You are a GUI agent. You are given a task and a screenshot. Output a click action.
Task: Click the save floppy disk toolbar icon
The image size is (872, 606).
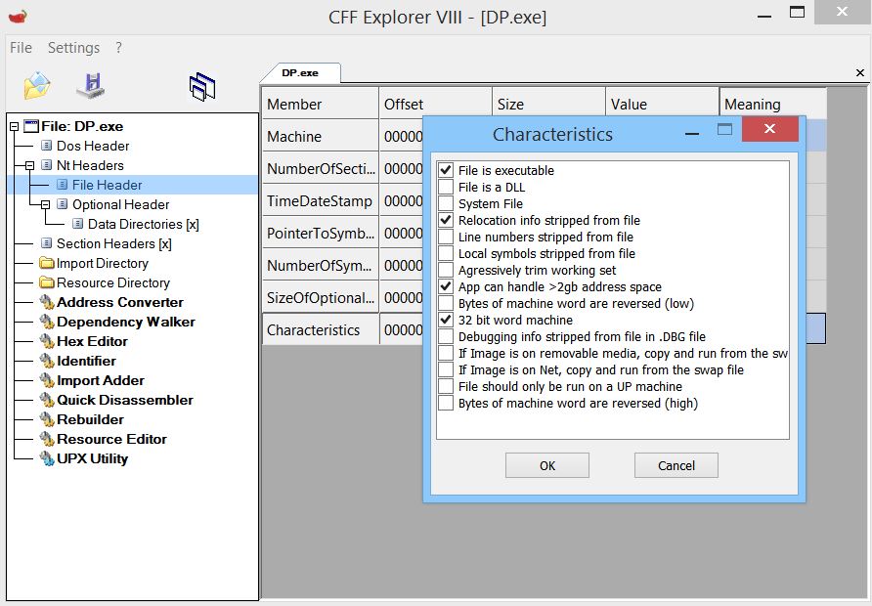coord(91,86)
